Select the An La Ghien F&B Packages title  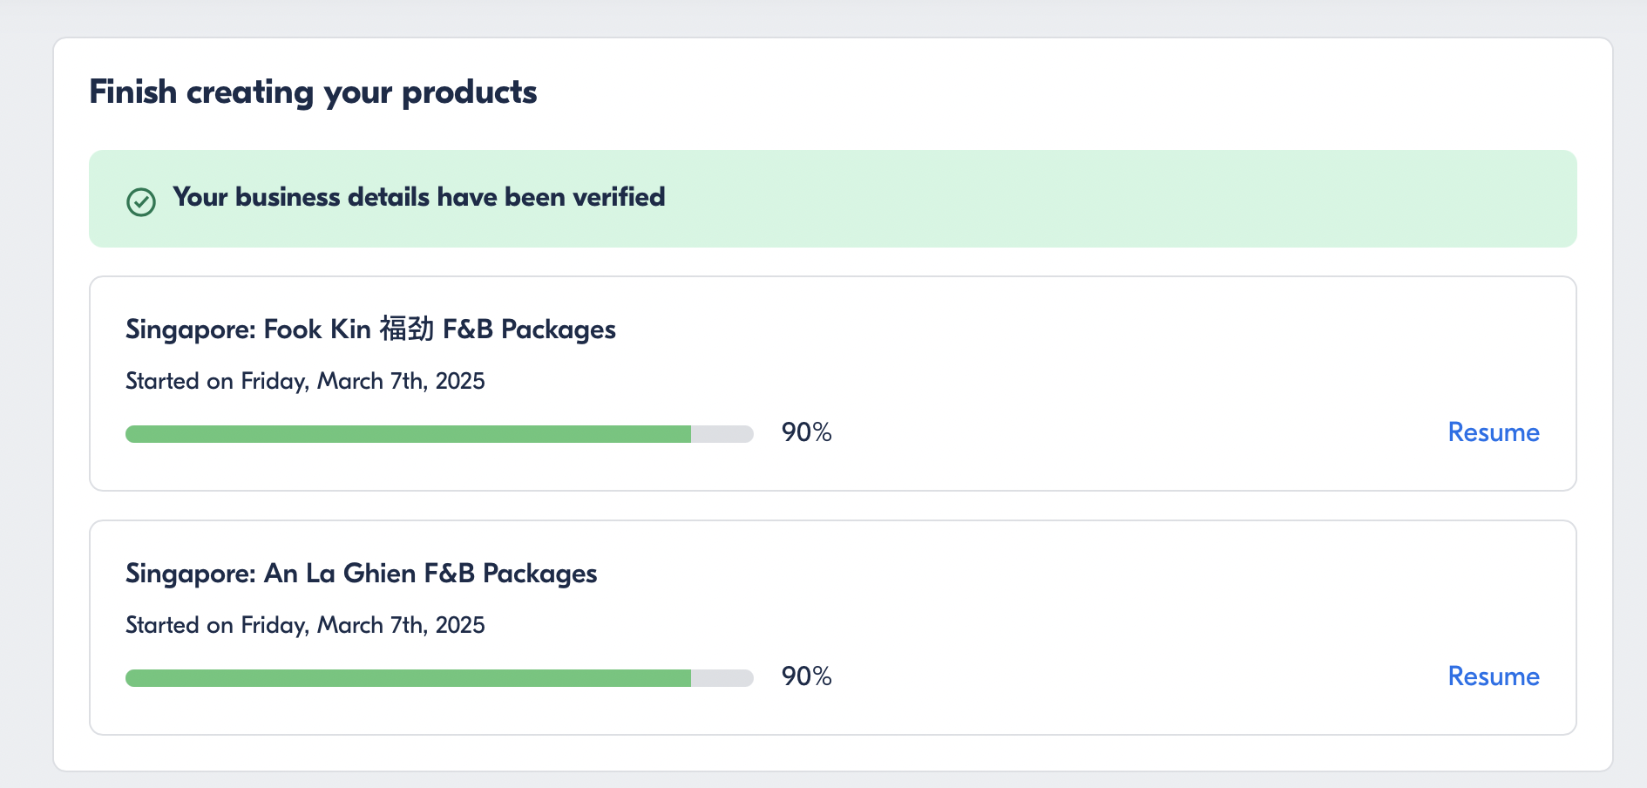[x=361, y=574]
